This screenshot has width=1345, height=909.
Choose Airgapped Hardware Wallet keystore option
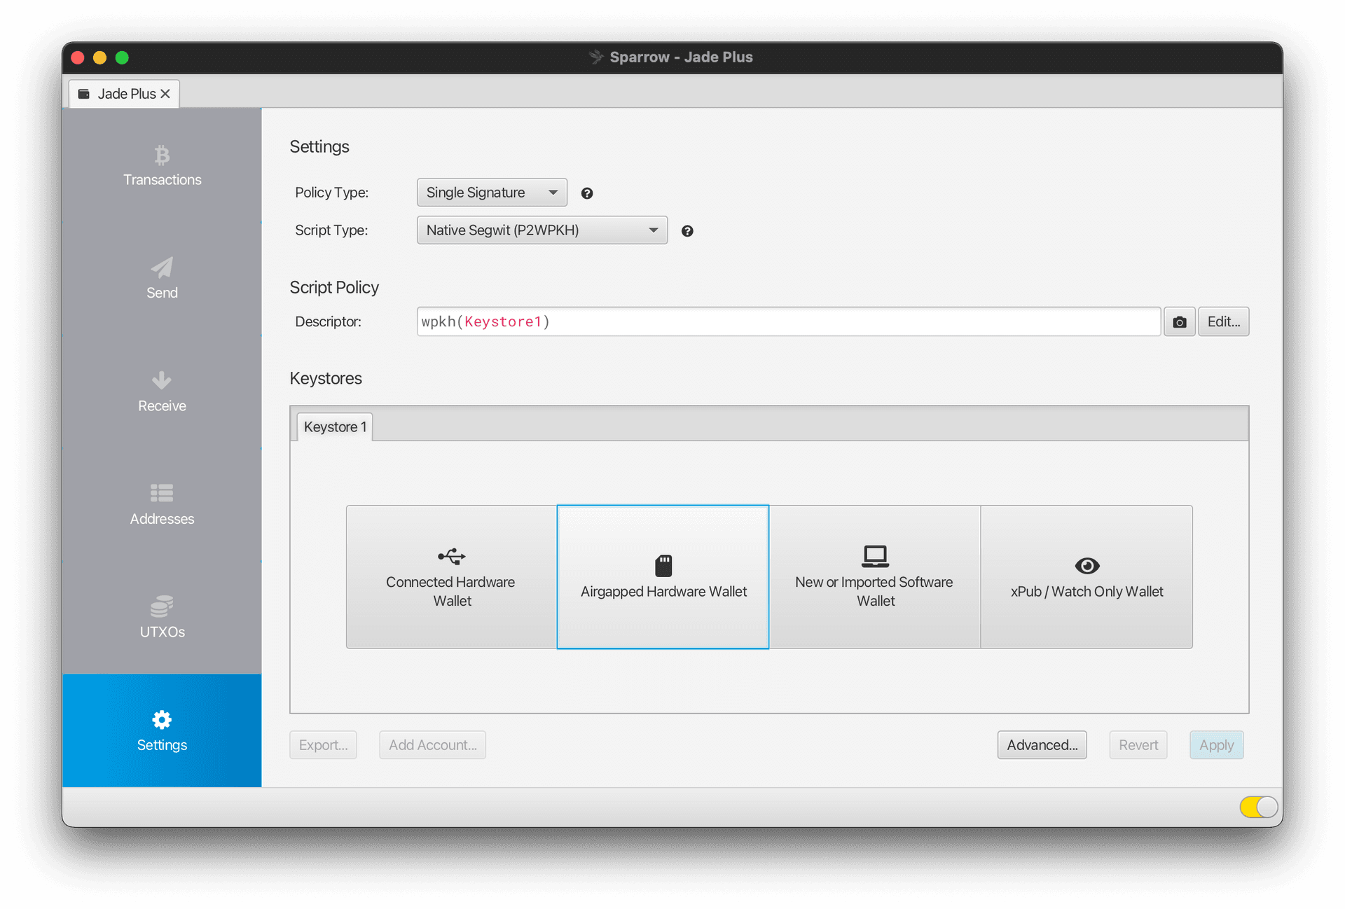point(663,577)
